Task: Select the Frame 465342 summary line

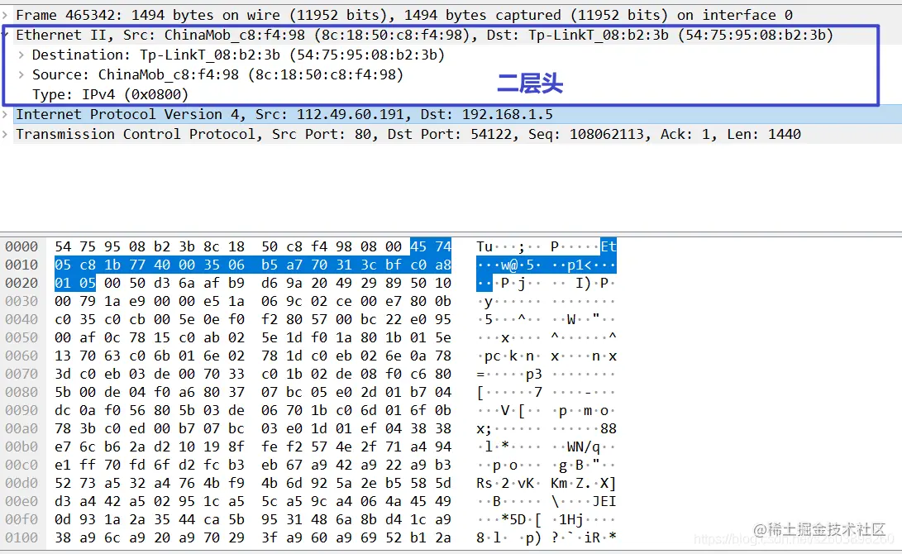Action: tap(403, 15)
